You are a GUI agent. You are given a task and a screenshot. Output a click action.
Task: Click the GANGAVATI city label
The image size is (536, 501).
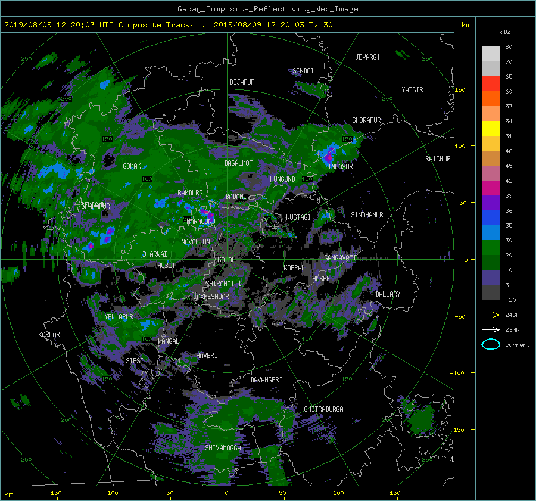(340, 258)
